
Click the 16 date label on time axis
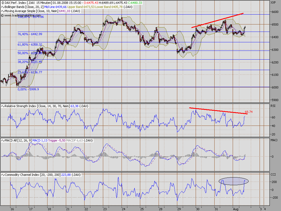(x=12, y=209)
